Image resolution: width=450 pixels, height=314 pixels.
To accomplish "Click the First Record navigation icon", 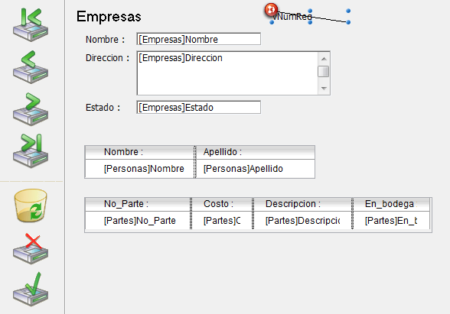I will click(31, 24).
